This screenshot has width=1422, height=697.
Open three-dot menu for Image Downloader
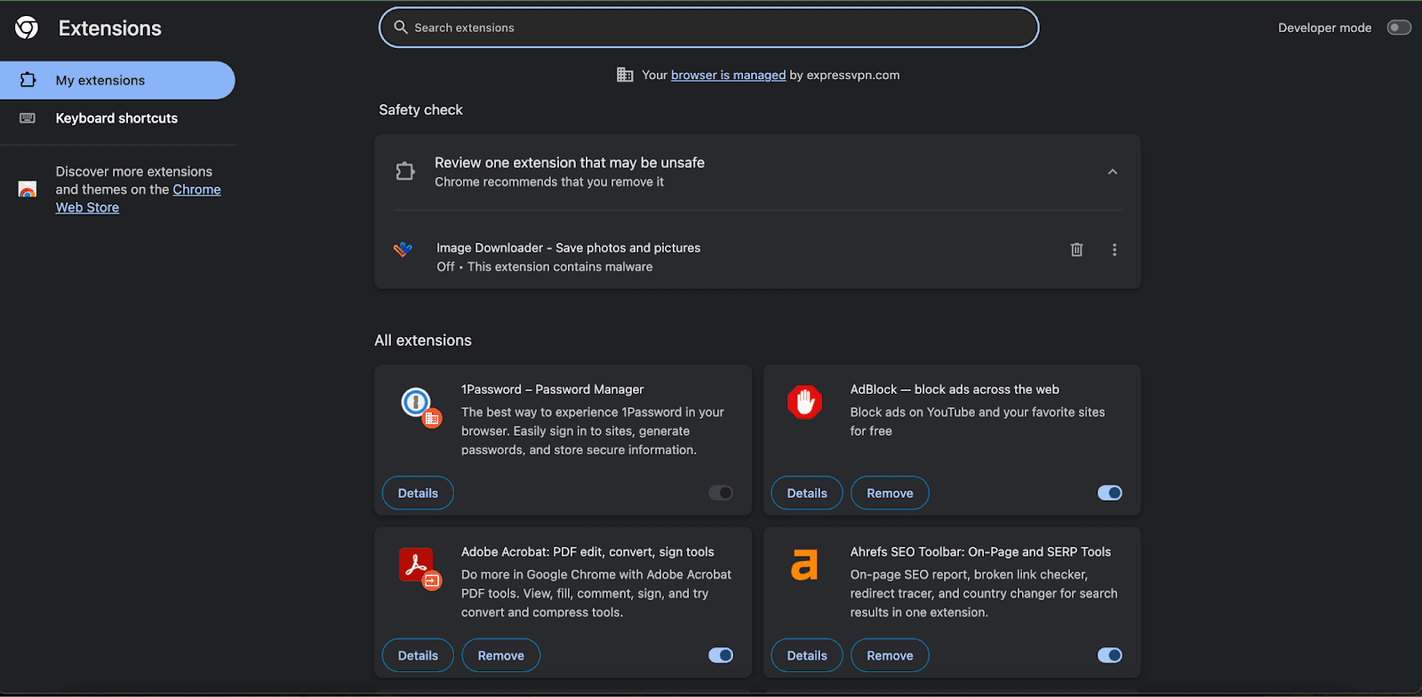[1114, 250]
